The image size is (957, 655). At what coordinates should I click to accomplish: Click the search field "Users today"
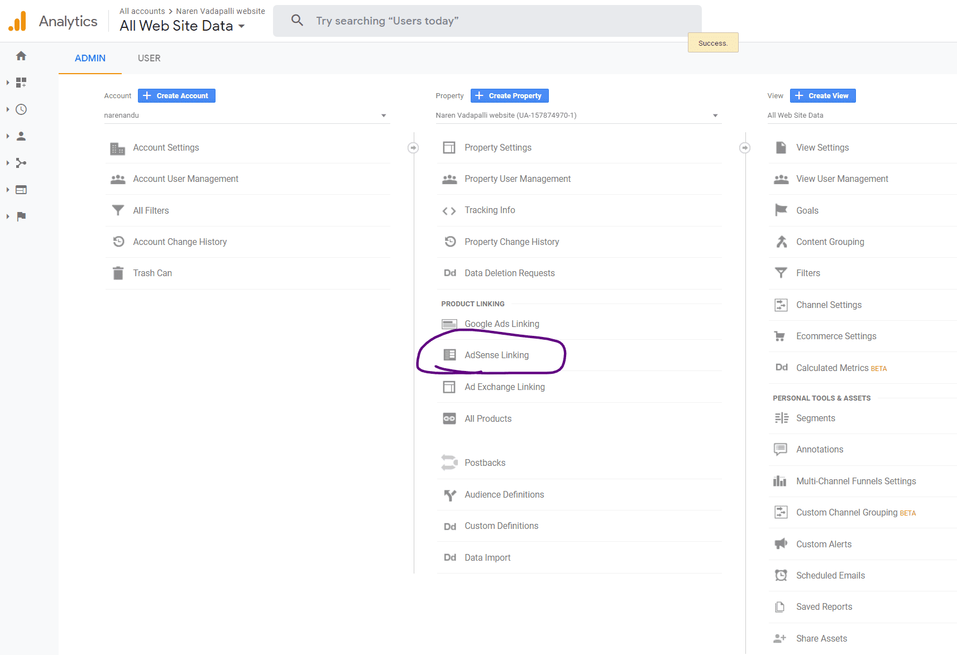[487, 21]
